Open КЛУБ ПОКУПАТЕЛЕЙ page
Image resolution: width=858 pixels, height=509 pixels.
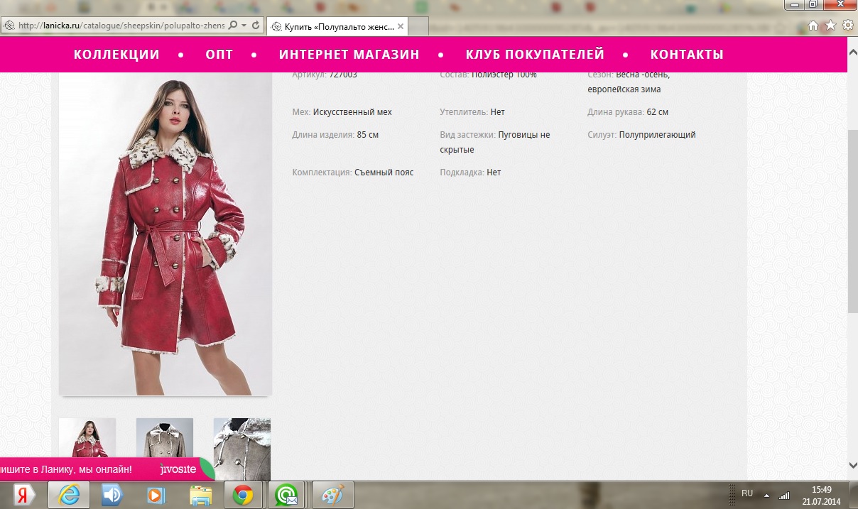click(535, 55)
